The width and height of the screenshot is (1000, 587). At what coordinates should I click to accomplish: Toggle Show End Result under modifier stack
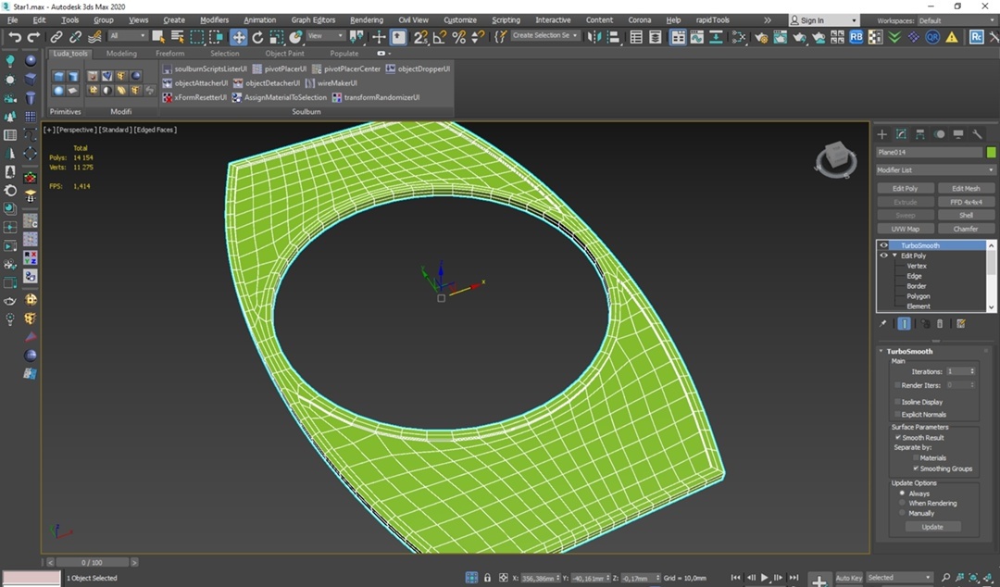(x=905, y=323)
